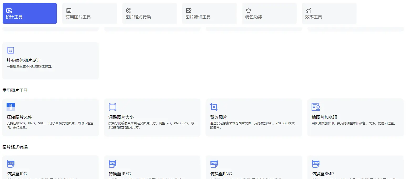Screen dimensions: 408x179
Task: Select the 压缩图片文件 compress tool icon
Action: tap(11, 106)
